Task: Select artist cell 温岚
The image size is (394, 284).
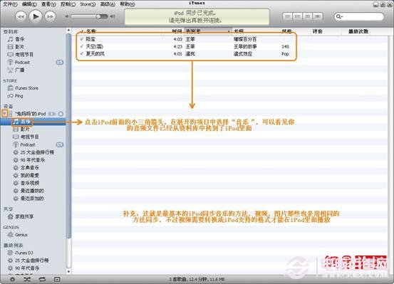Action: click(x=190, y=53)
